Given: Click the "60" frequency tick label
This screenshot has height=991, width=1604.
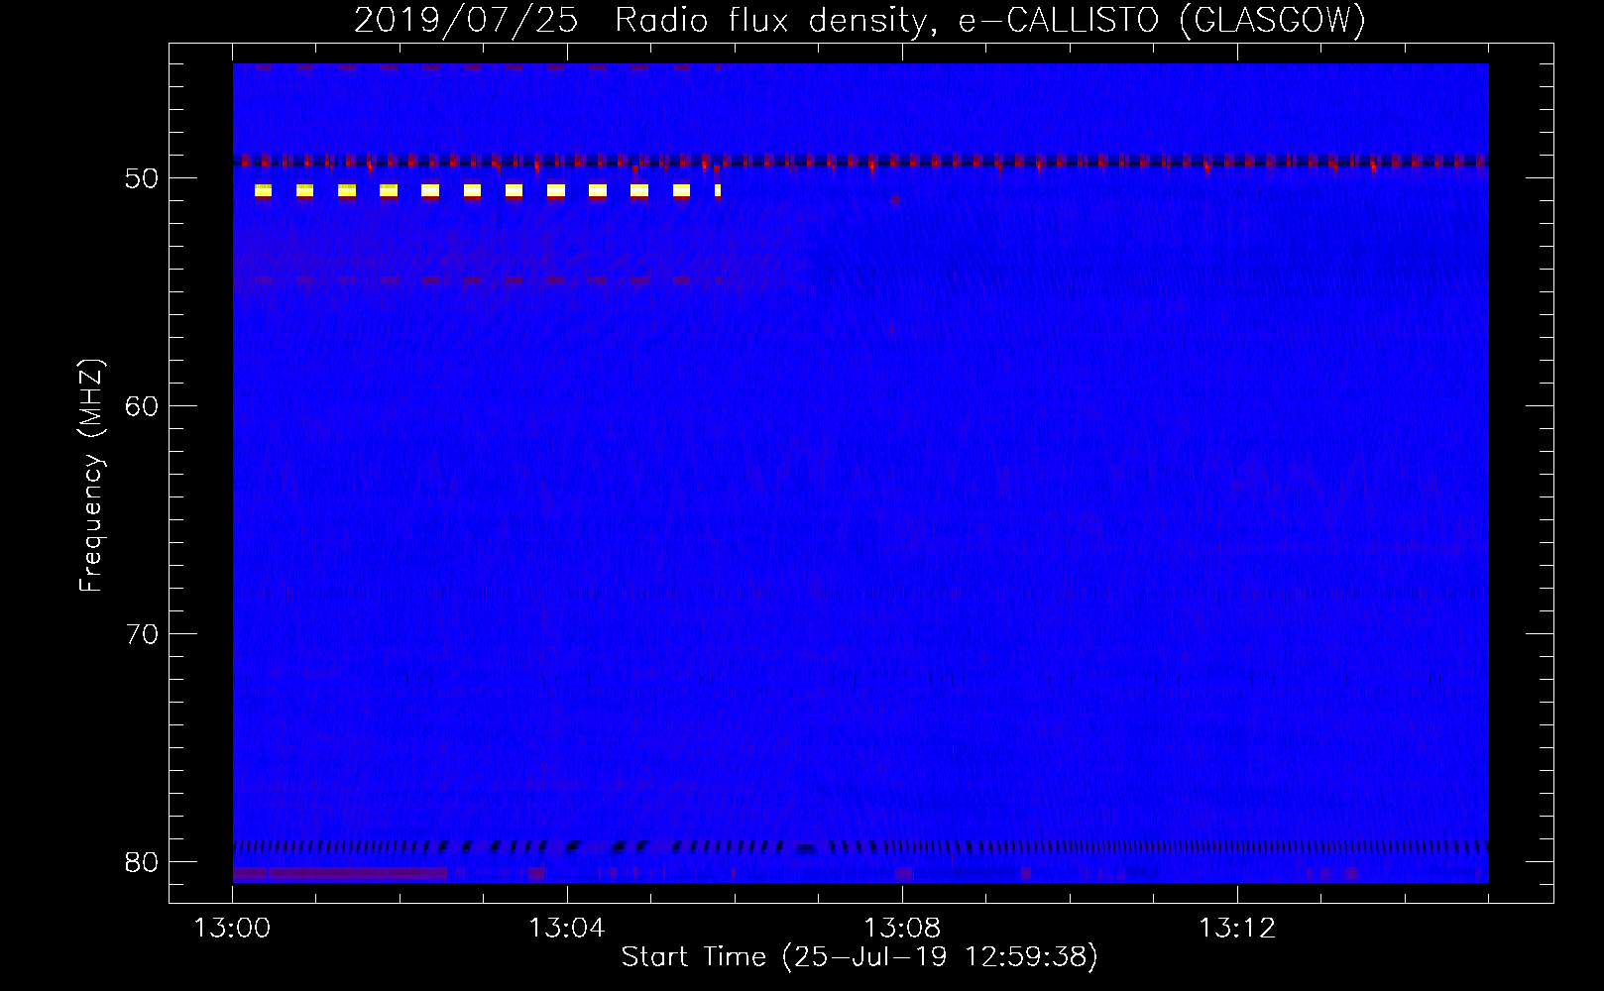Looking at the screenshot, I should point(142,406).
